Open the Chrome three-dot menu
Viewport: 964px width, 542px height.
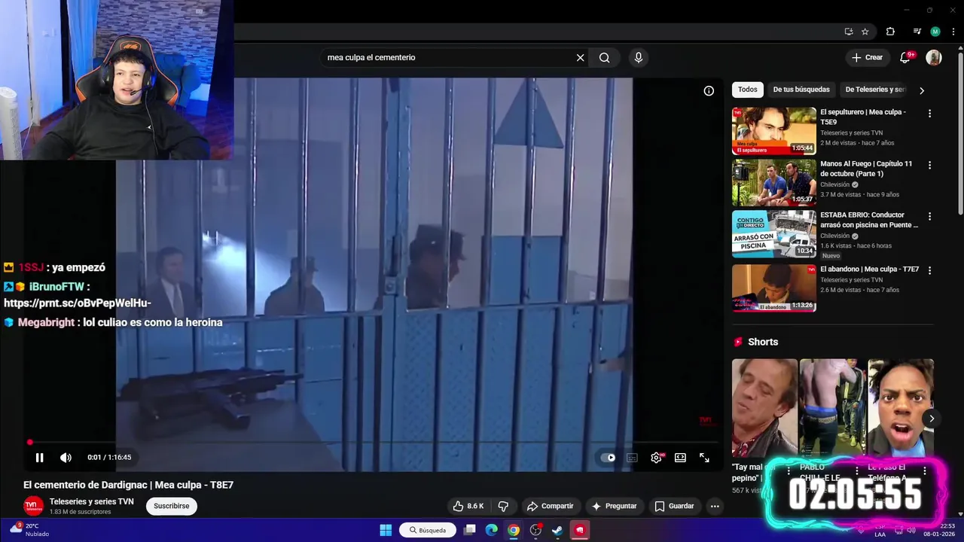point(953,32)
